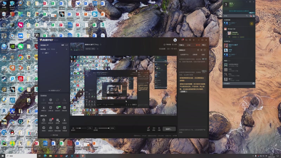
Task: Add a new scene with plus icon
Action: 66,49
